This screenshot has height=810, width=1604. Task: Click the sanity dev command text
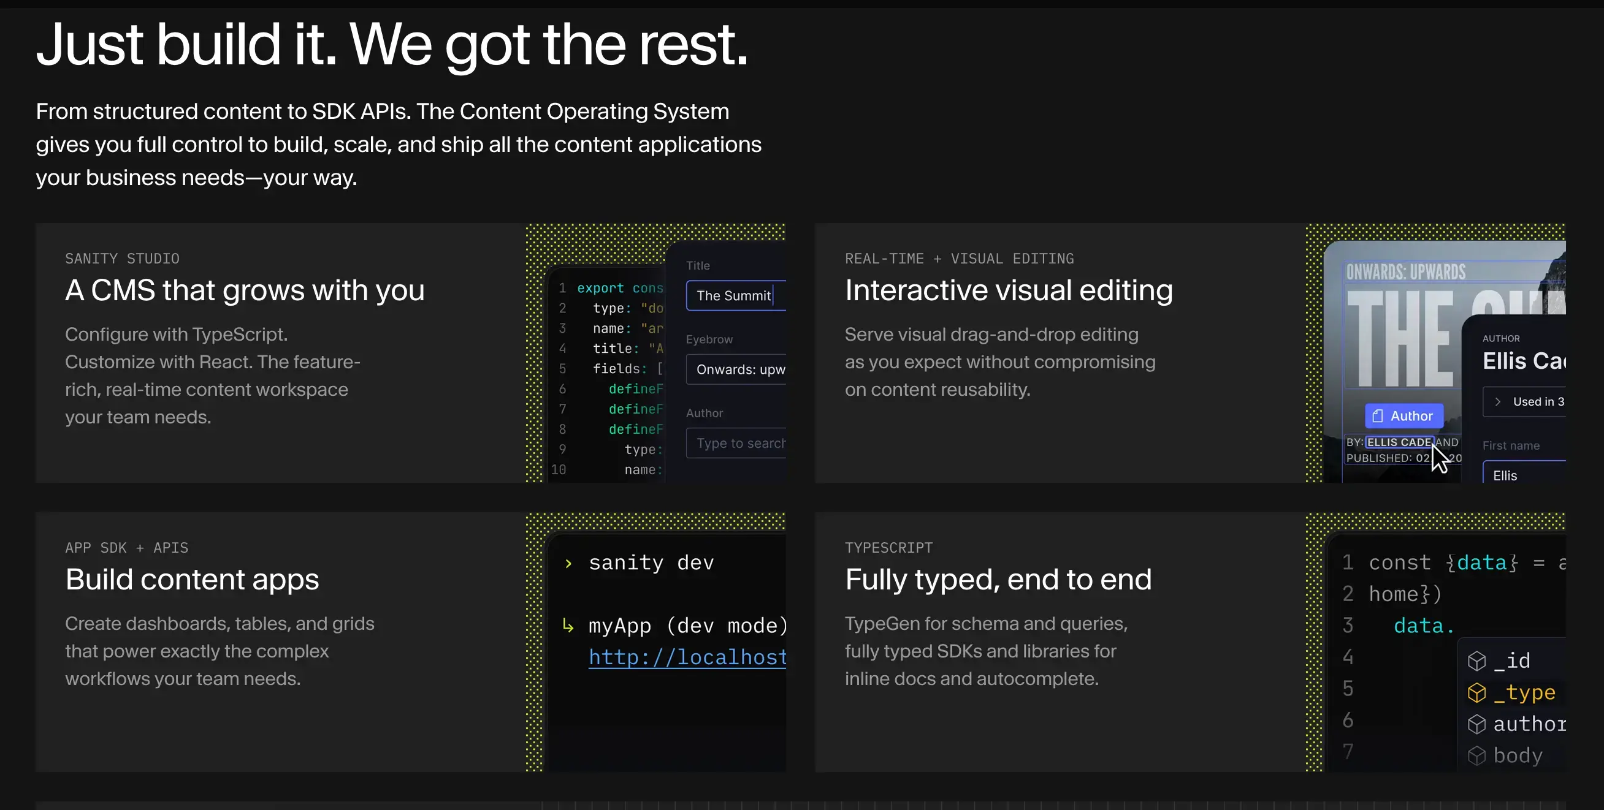[x=651, y=562]
